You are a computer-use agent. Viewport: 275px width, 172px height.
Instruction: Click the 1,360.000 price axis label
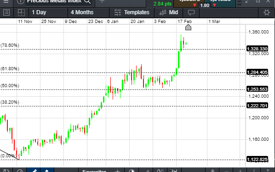258,32
